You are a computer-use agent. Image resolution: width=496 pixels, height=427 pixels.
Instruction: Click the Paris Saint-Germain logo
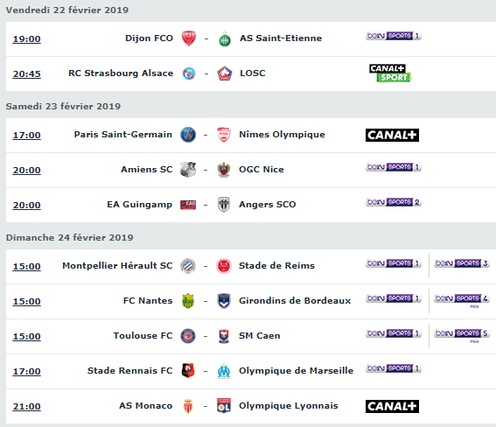click(188, 135)
